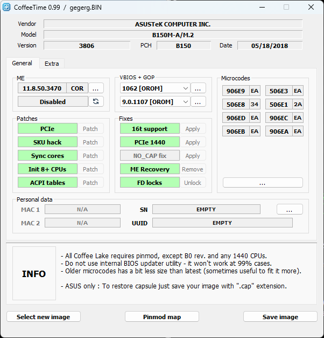Viewport: 324px width, 338px height.
Task: Click the UUID field showing EMPTY
Action: (x=222, y=223)
